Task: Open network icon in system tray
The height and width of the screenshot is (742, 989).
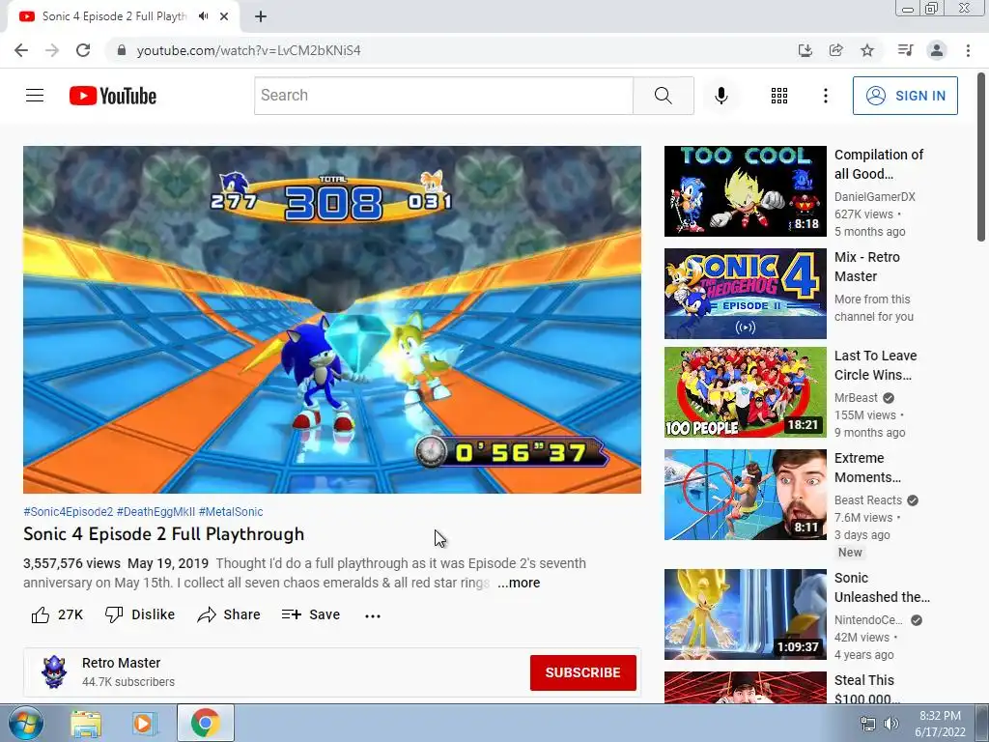Action: tap(868, 724)
